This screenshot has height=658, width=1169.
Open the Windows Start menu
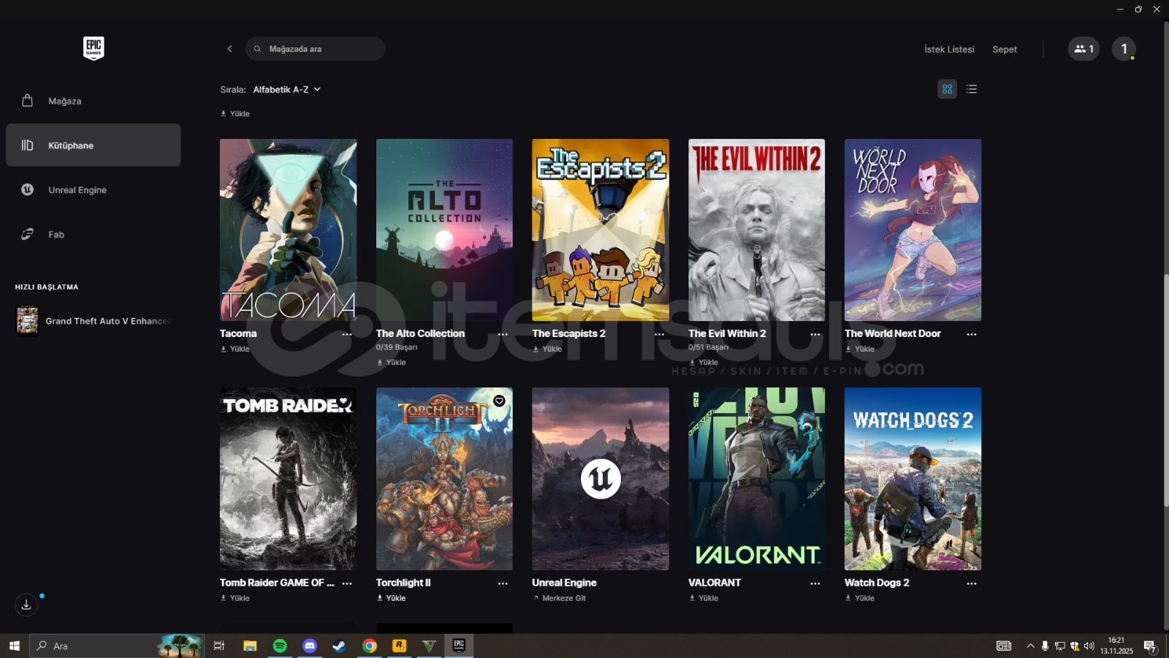pyautogui.click(x=14, y=646)
